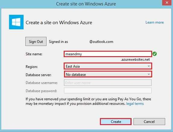
Task: Click the Database username field
Action: pos(108,83)
